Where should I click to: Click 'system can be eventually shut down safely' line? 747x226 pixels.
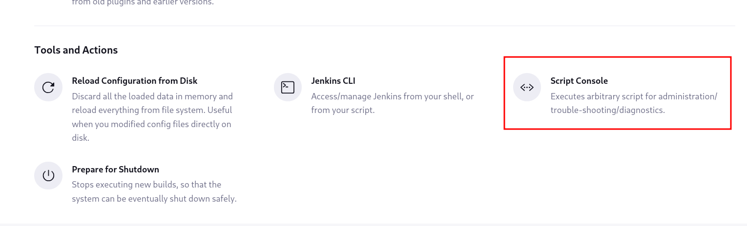point(154,199)
